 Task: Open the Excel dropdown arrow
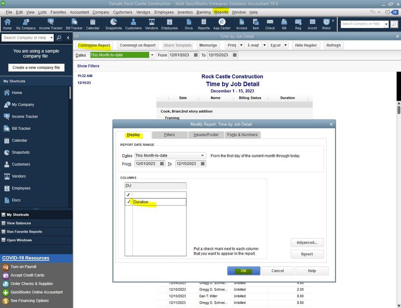tap(285, 45)
